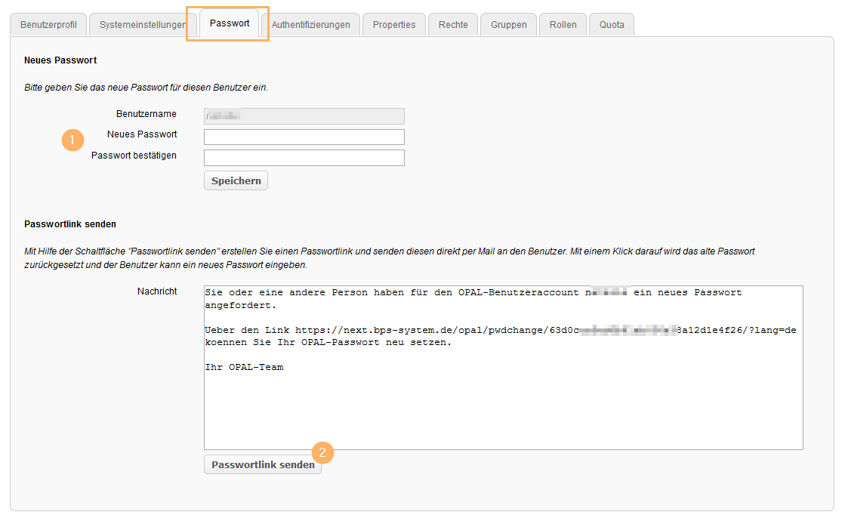Click the 'Benutzername' label
Image resolution: width=851 pixels, height=518 pixels.
coord(146,114)
